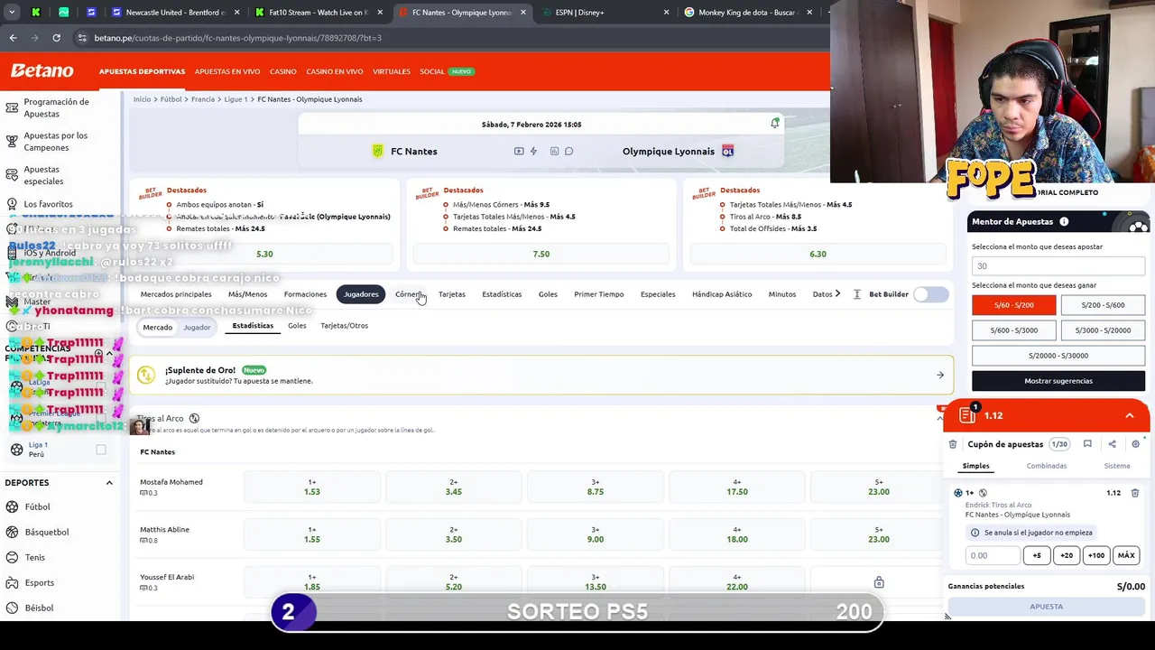
Task: Click the Tenis sport icon
Action: click(11, 557)
